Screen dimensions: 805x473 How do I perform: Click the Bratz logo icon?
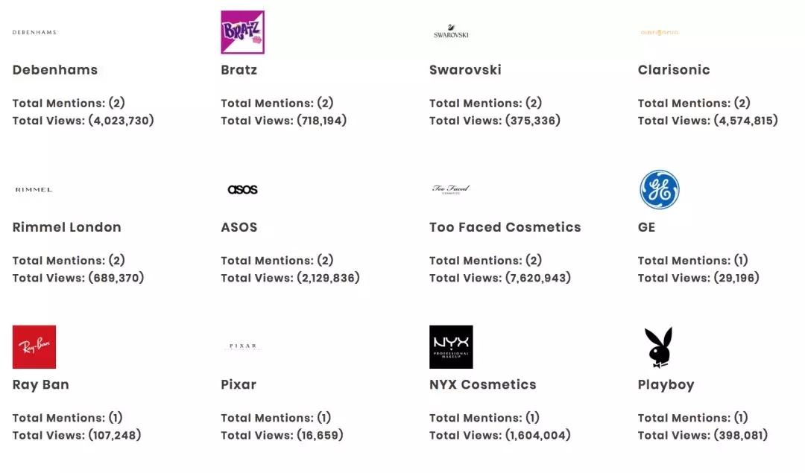[242, 32]
